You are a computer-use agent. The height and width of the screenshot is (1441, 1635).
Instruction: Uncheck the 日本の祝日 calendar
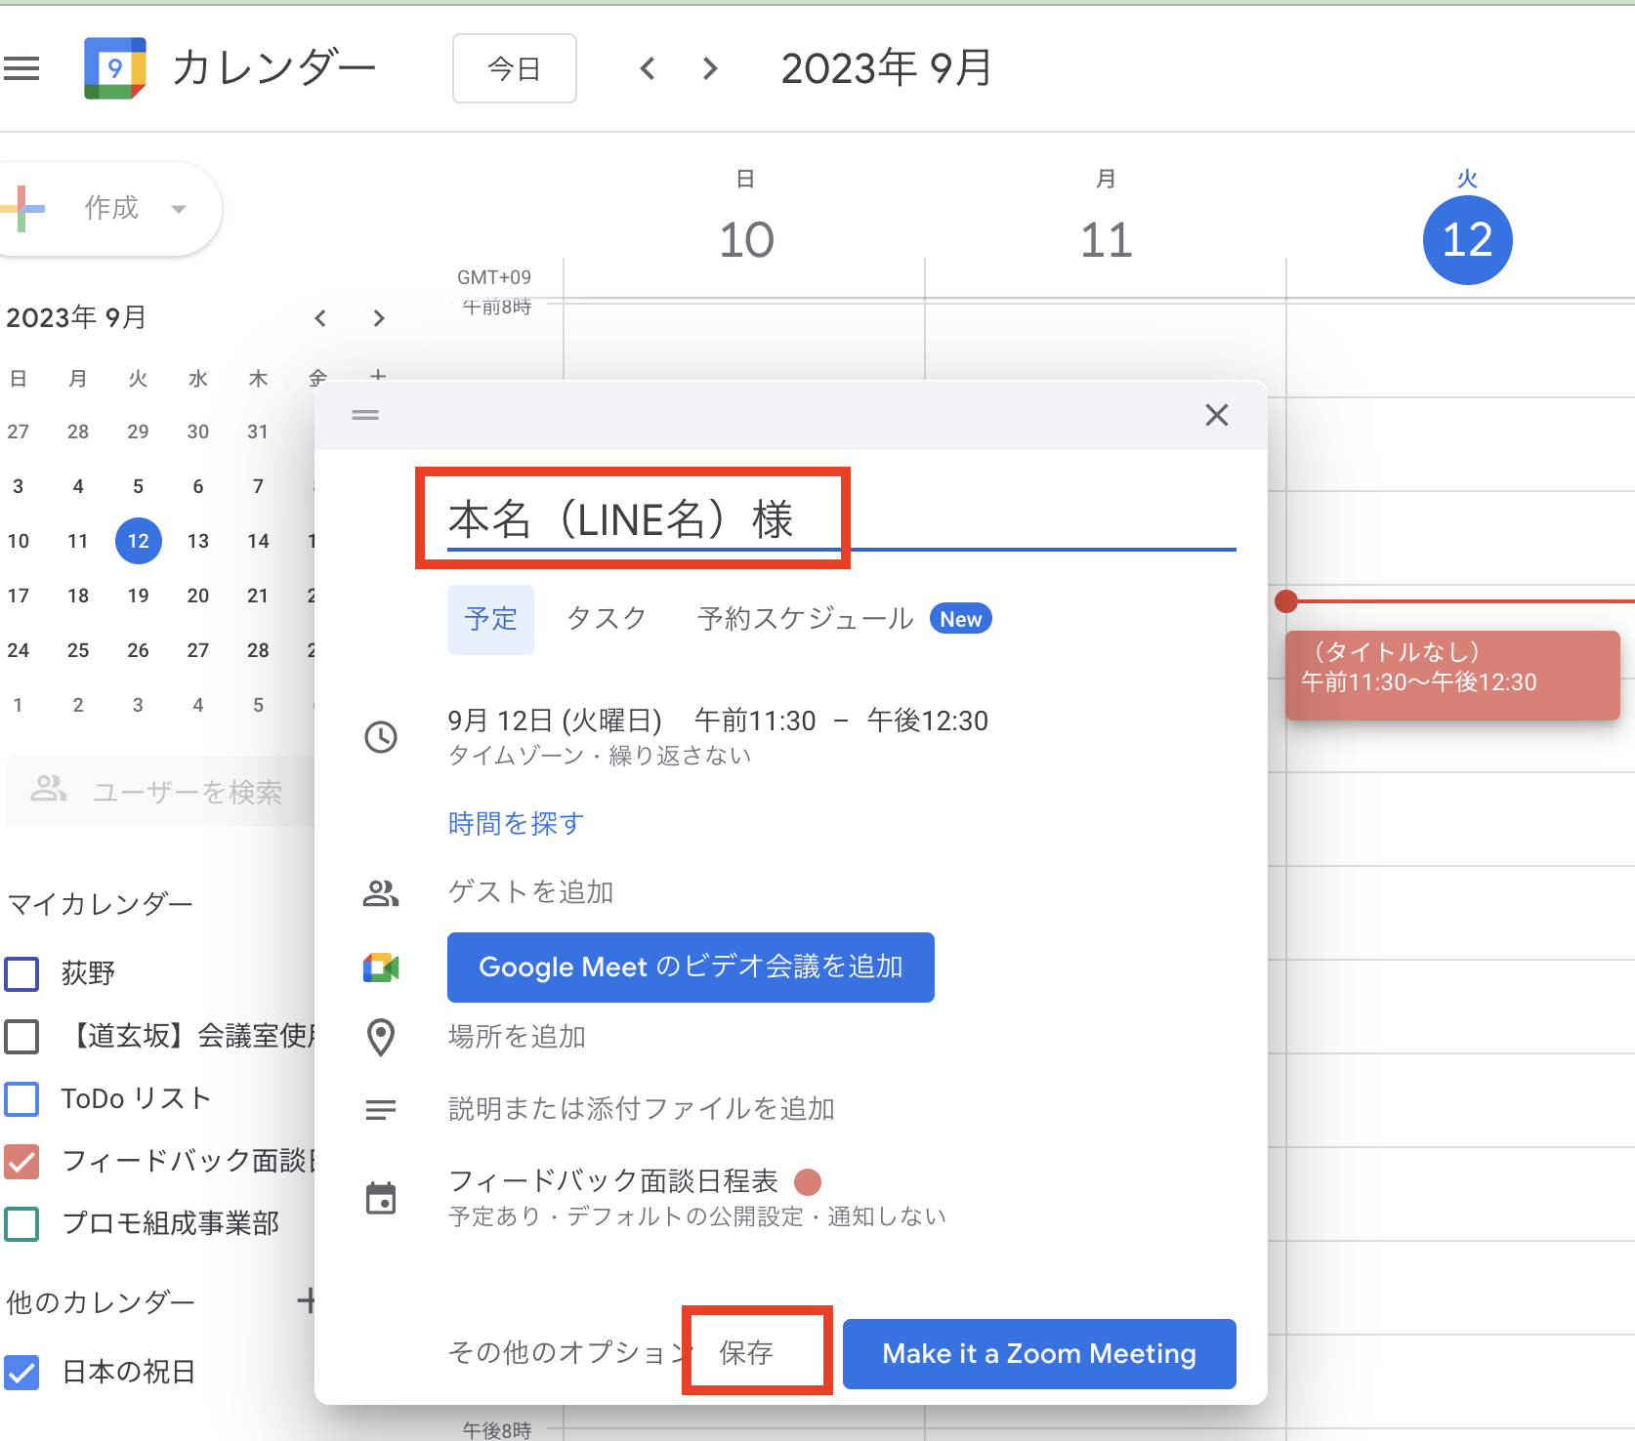pos(21,1372)
